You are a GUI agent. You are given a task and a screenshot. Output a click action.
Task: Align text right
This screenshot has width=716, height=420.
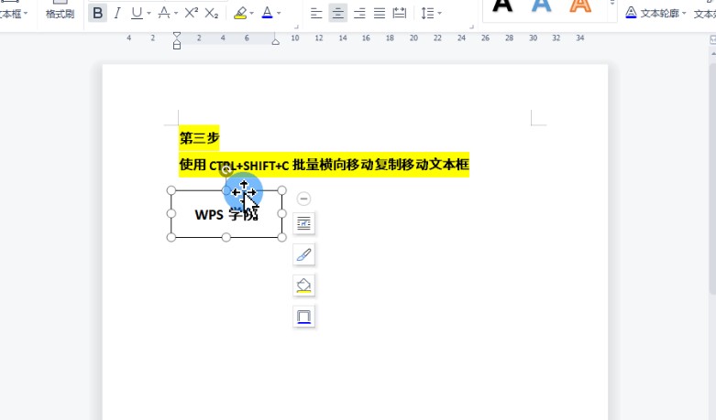(x=358, y=13)
